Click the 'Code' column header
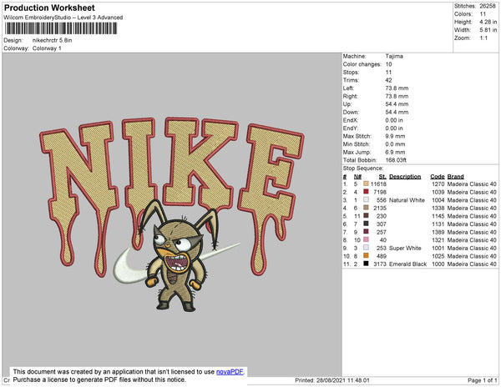The image size is (501, 387). [x=438, y=177]
